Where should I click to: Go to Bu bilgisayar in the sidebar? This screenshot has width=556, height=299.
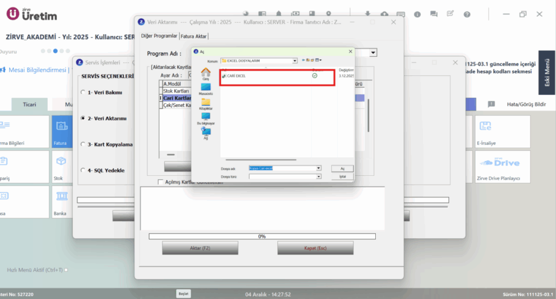(206, 118)
